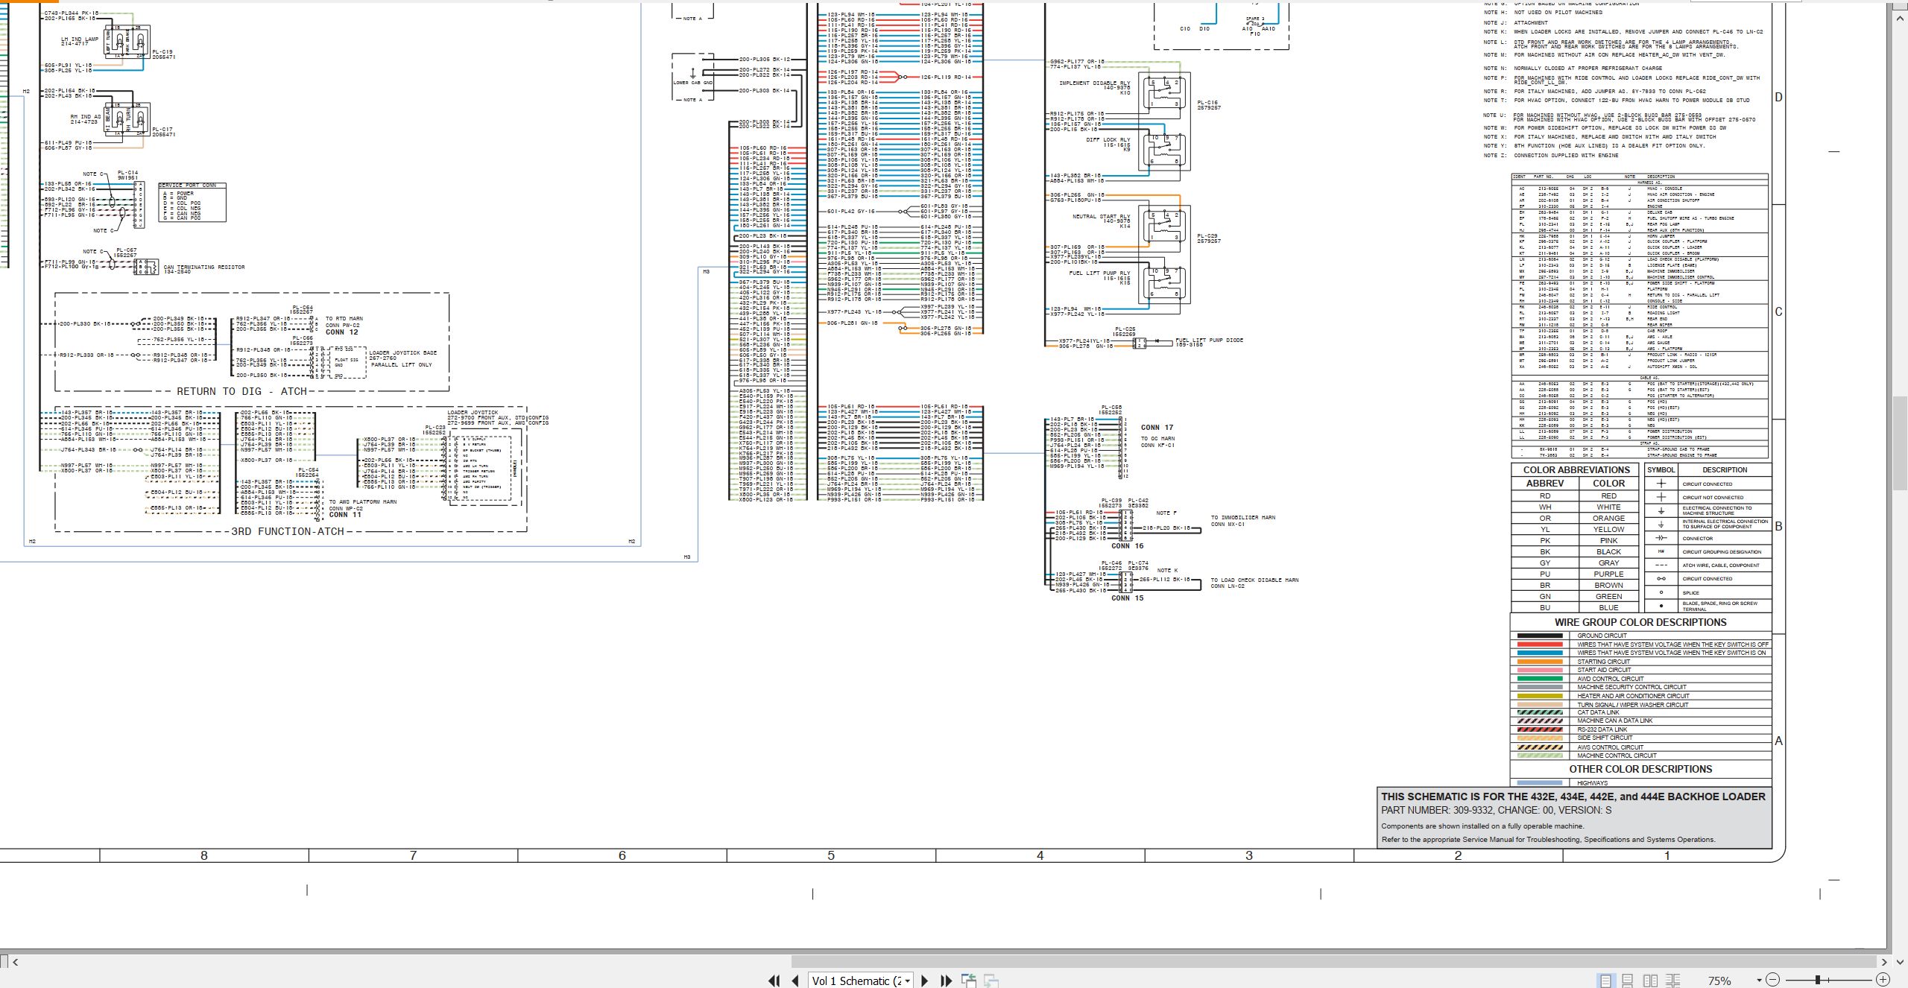1908x988 pixels.
Task: Click grid column number 1 at bottom
Action: point(1667,856)
